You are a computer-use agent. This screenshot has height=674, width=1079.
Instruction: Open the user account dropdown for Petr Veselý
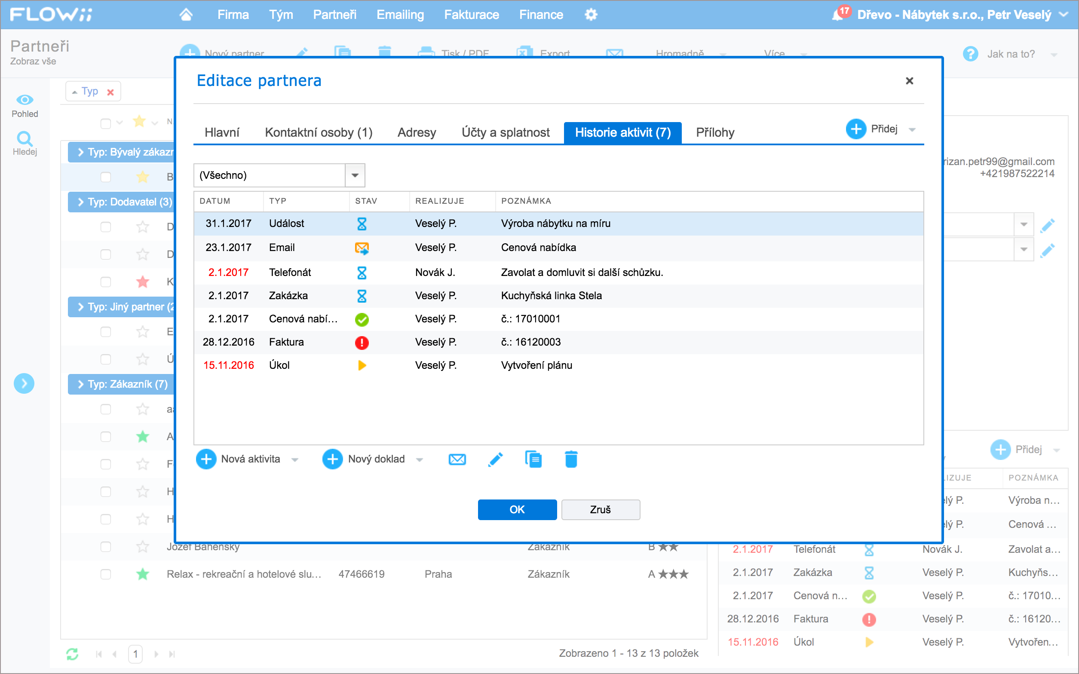(1064, 14)
